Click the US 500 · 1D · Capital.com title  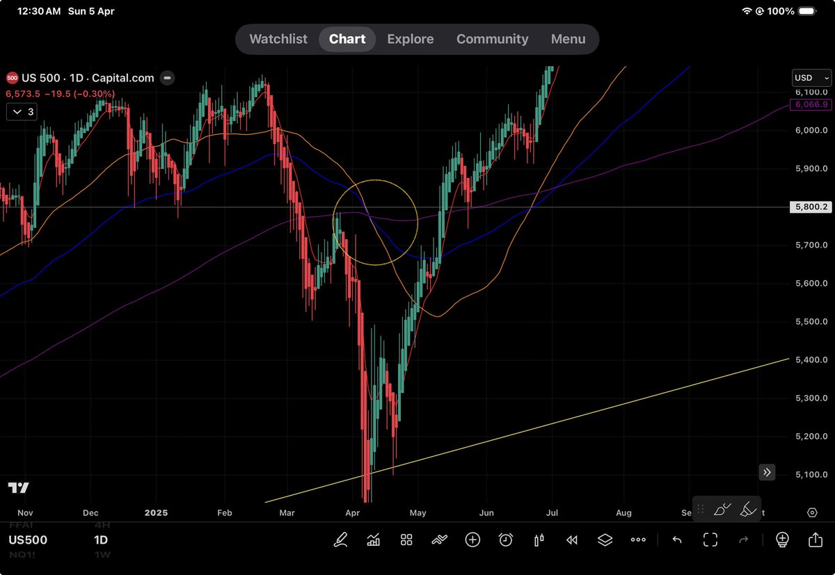pyautogui.click(x=88, y=79)
